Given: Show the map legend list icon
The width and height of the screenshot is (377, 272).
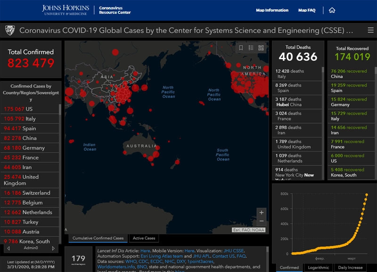Looking at the screenshot, I should click(x=251, y=48).
